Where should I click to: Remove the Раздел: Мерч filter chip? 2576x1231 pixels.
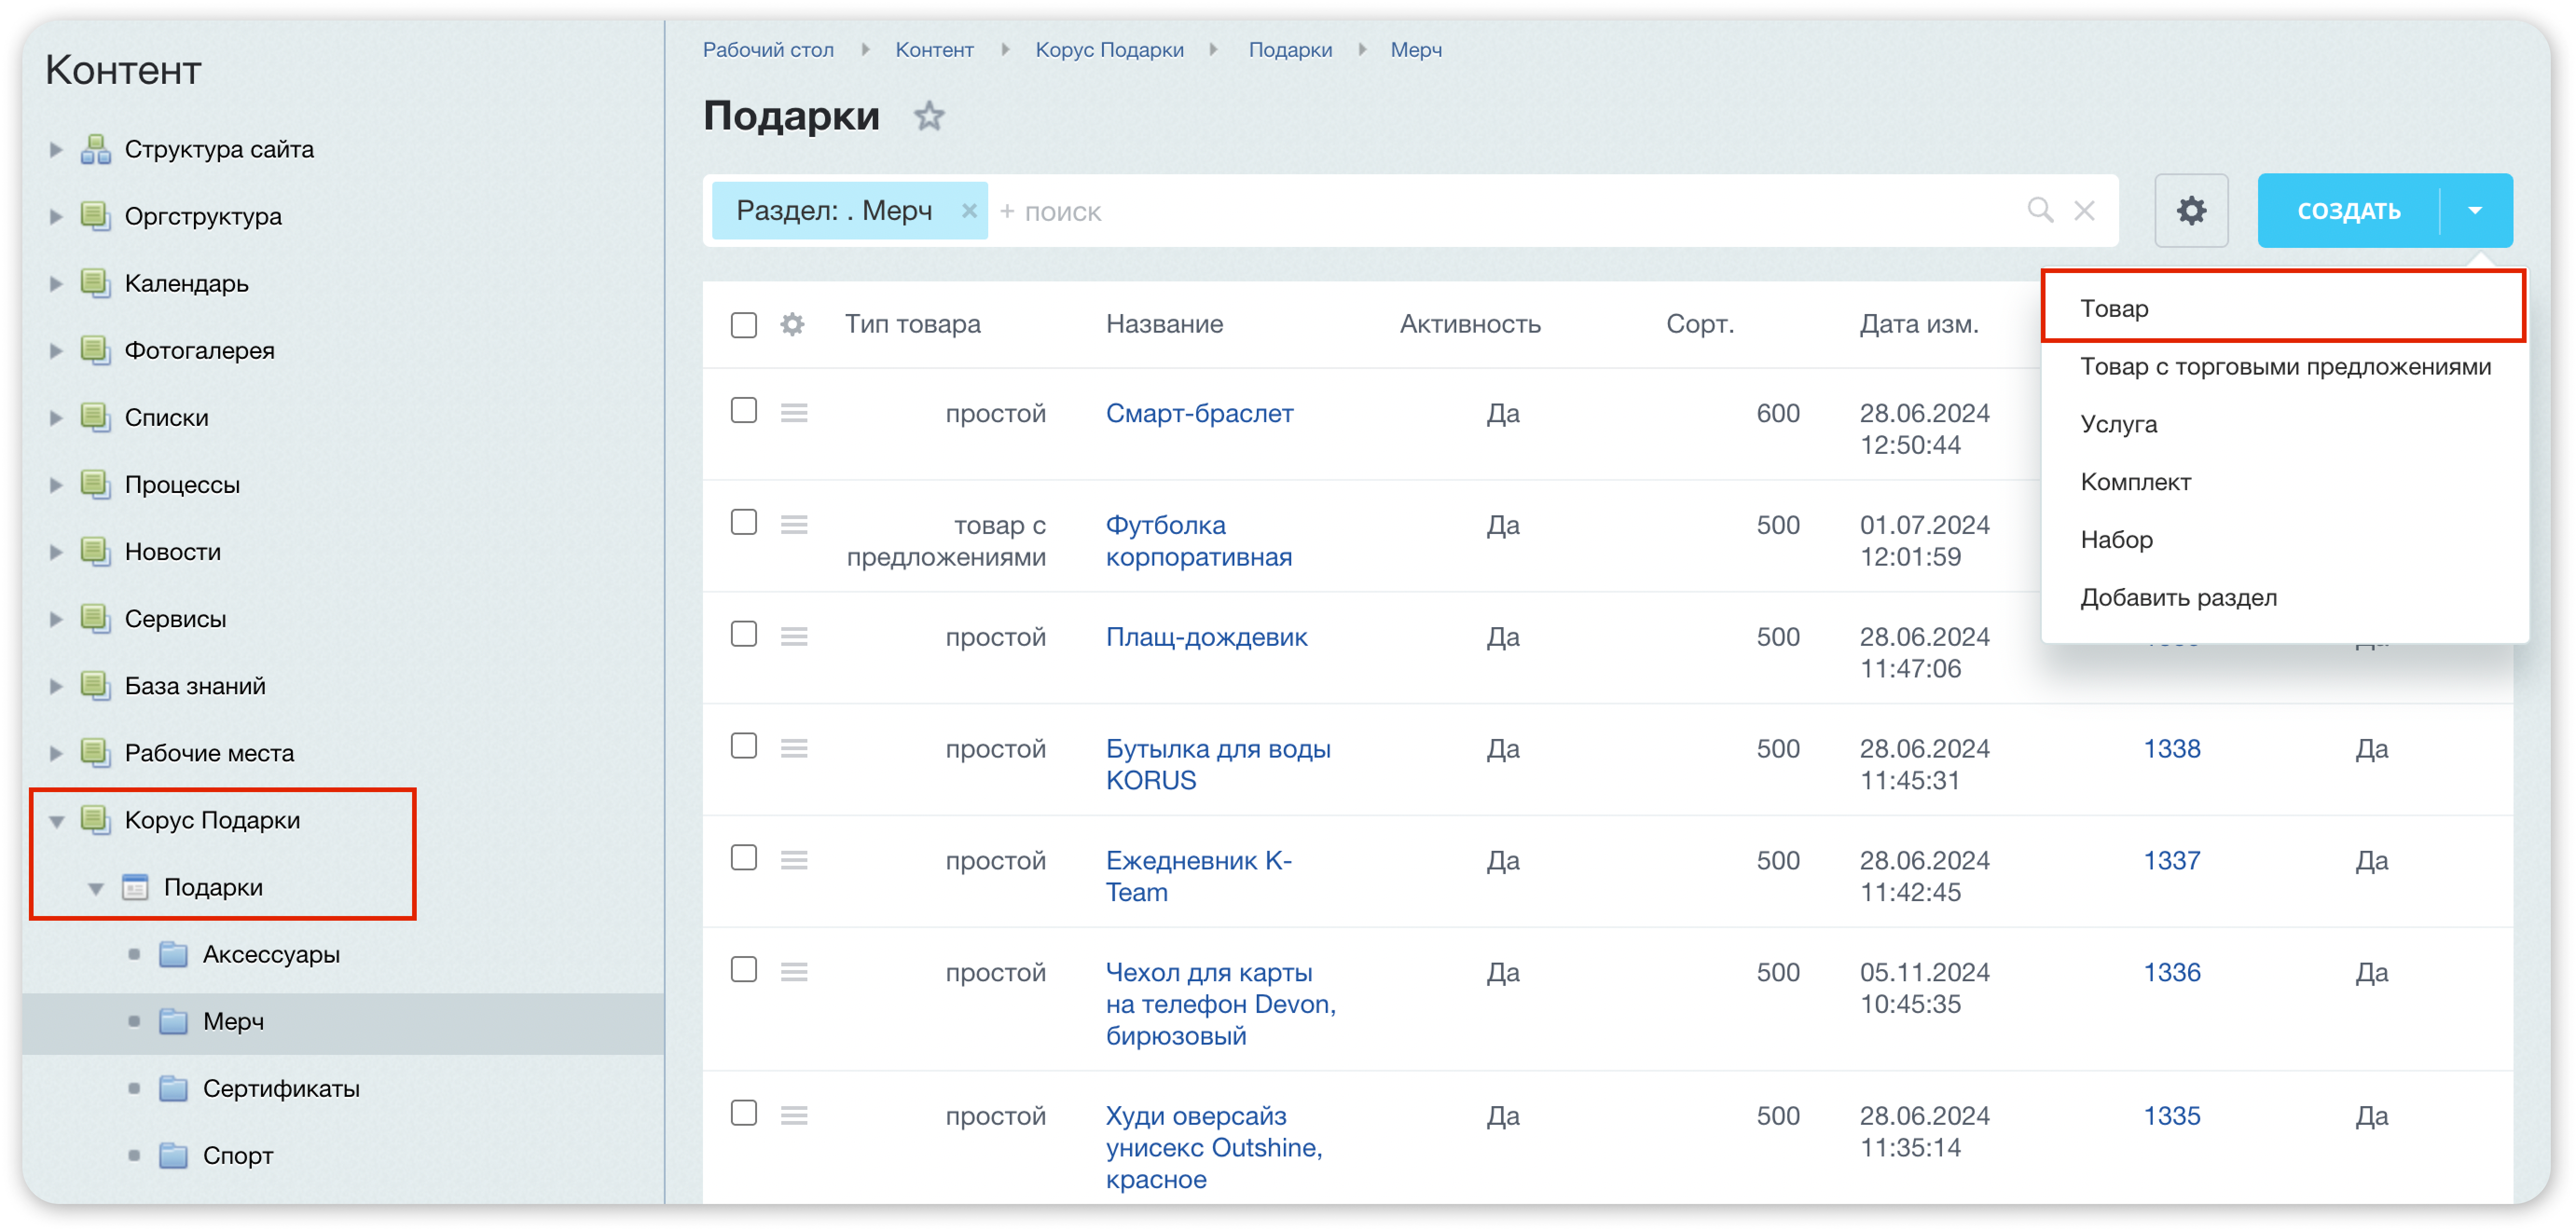pyautogui.click(x=968, y=211)
